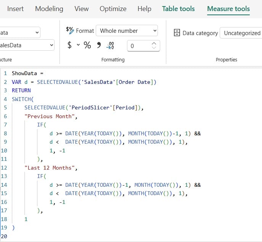
Task: Switch to the Table tools tab
Action: coord(178,9)
